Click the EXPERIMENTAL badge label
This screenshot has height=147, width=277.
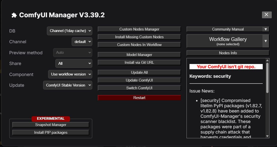(51, 119)
